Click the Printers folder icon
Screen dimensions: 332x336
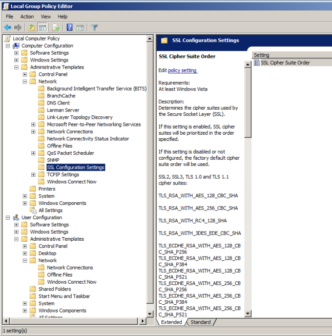[33, 189]
